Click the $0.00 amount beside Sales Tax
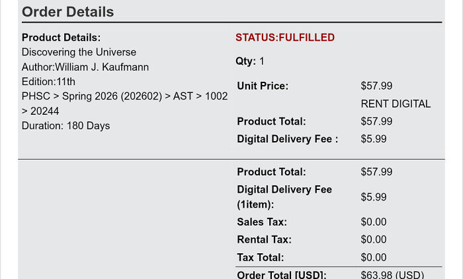463x279 pixels. (374, 222)
